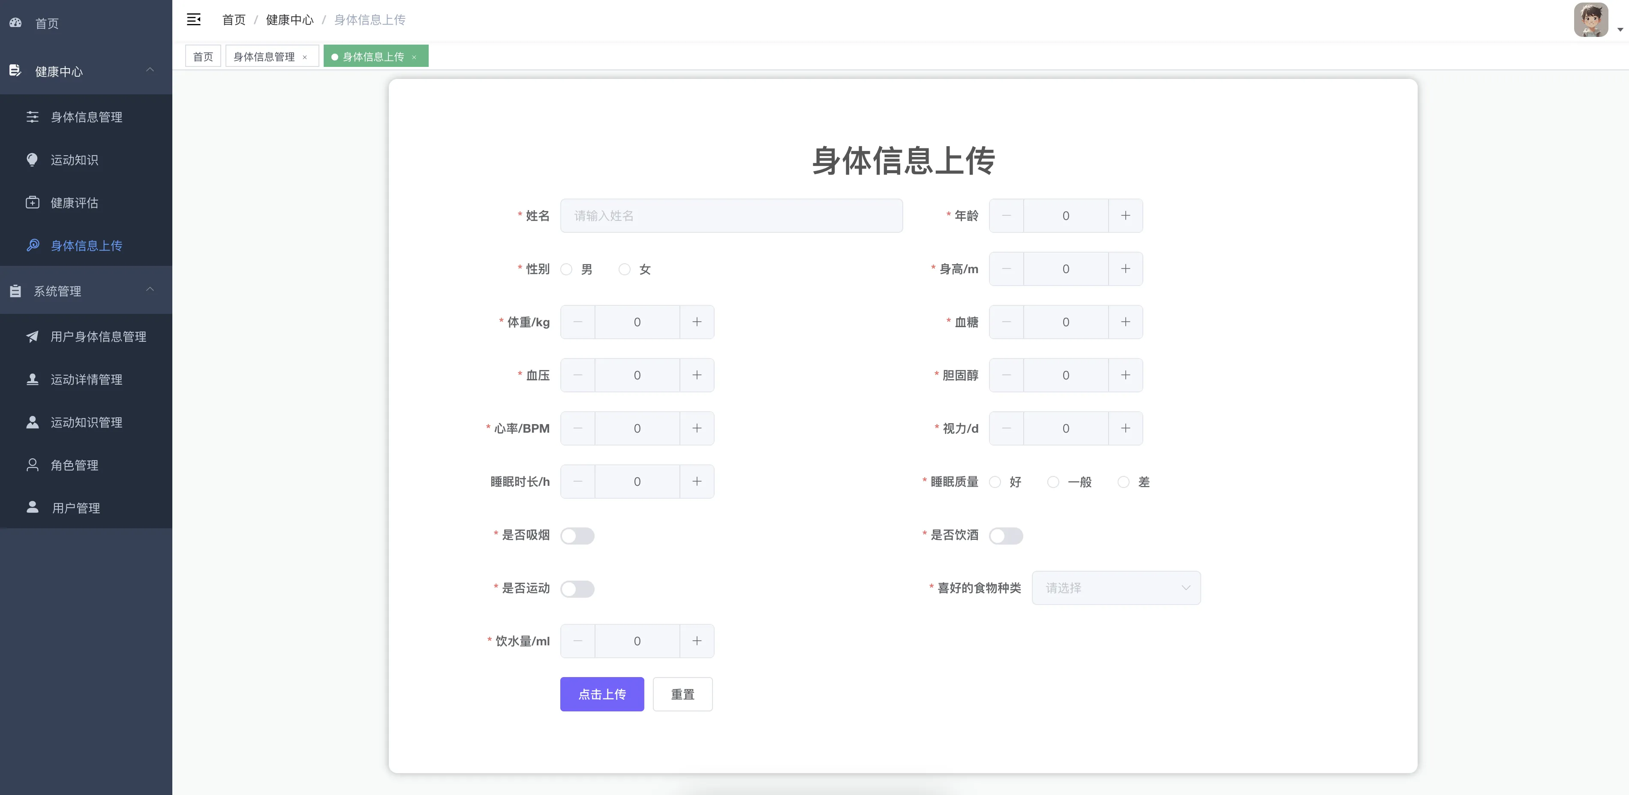Click the medical kit icon for 健康评估
1629x795 pixels.
tap(32, 202)
